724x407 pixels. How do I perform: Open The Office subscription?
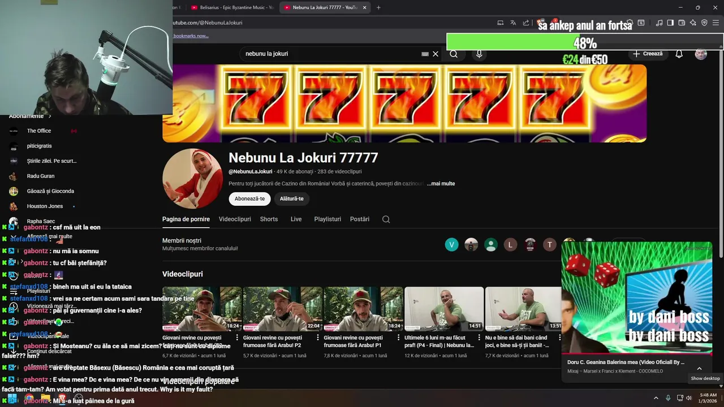click(x=39, y=131)
